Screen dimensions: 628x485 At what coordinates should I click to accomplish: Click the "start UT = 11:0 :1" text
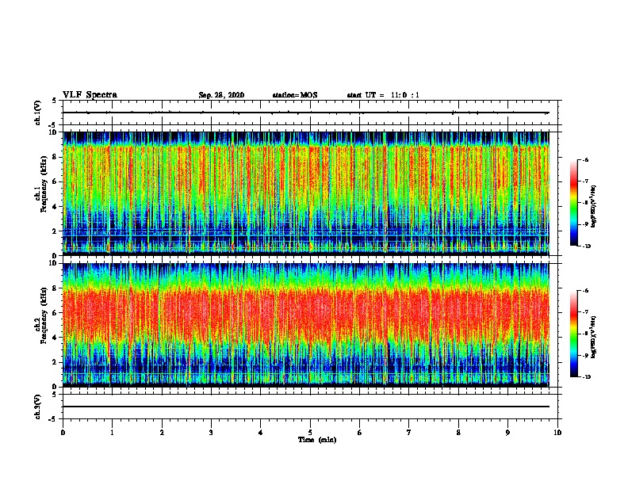pos(383,95)
